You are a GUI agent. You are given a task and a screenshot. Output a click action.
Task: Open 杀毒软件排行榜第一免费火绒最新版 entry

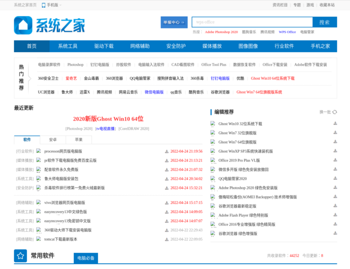pyautogui.click(x=74, y=188)
